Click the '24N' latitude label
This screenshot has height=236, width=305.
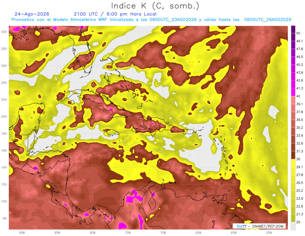click(x=4, y=82)
